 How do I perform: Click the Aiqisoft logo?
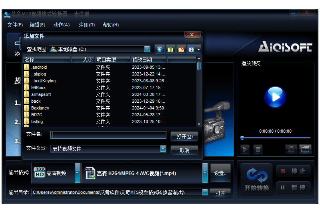pos(285,46)
